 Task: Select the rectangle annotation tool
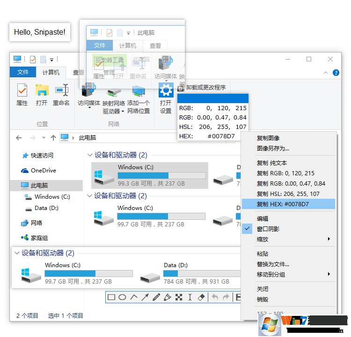coord(111,297)
